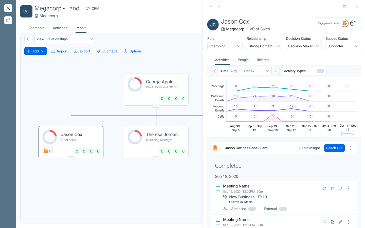Shift the date range to the previous period

[x=215, y=71]
